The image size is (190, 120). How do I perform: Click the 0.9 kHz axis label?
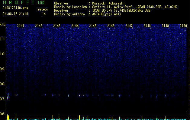tap(2, 69)
